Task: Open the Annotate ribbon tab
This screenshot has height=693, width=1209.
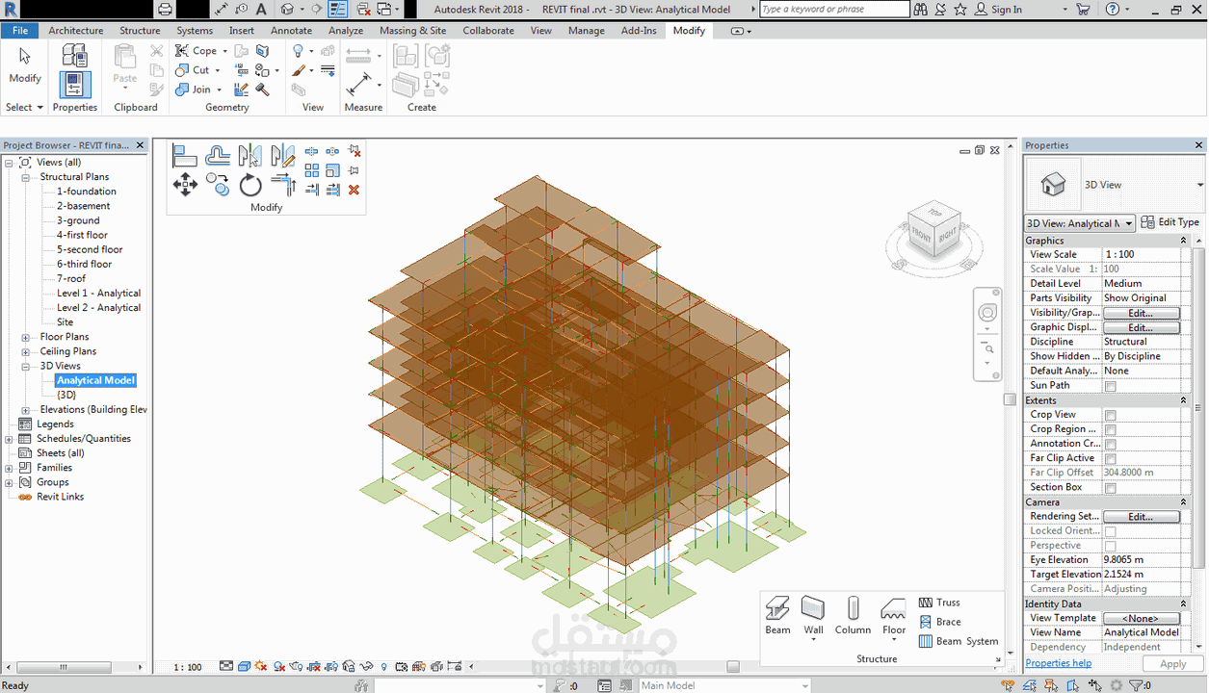Action: (291, 30)
